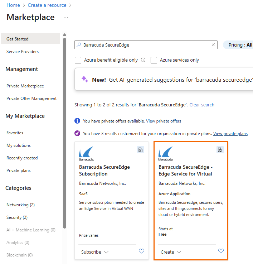Select Favorites in My Marketplace menu
Screen dimensions: 253x264
tap(15, 133)
